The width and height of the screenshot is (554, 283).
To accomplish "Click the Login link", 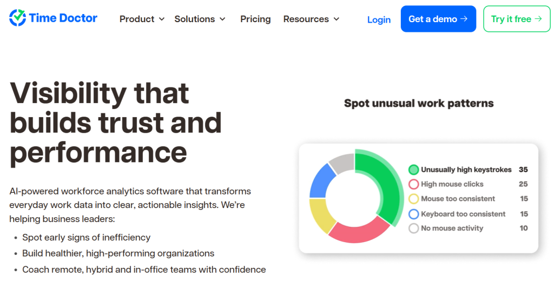I will click(379, 19).
